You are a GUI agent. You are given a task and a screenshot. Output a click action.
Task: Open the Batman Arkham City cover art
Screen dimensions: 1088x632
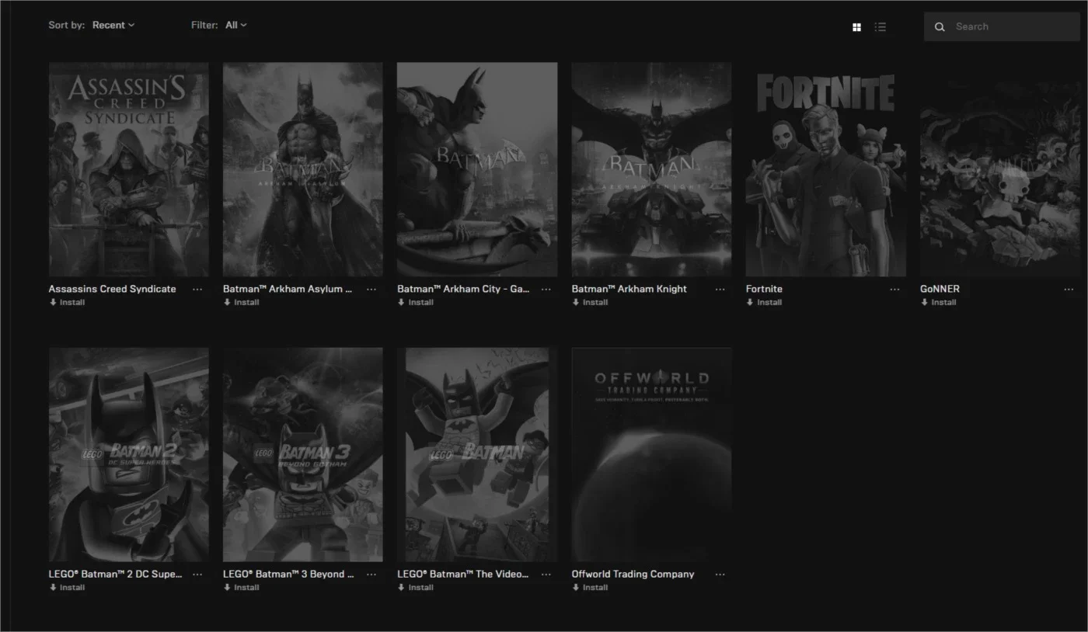pos(477,170)
